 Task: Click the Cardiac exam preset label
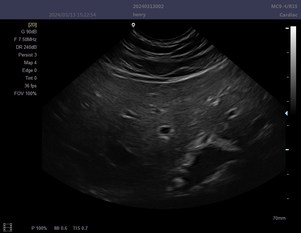[288, 15]
